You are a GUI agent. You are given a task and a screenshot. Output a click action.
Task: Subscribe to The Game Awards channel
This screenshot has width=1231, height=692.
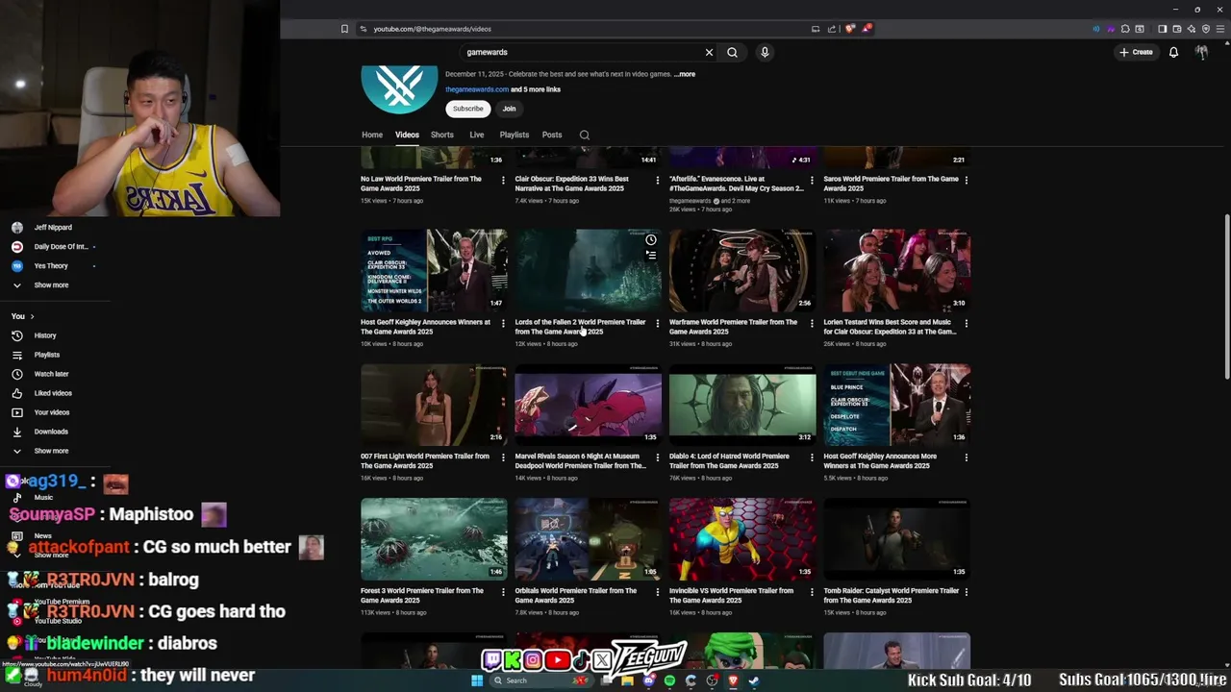(468, 109)
